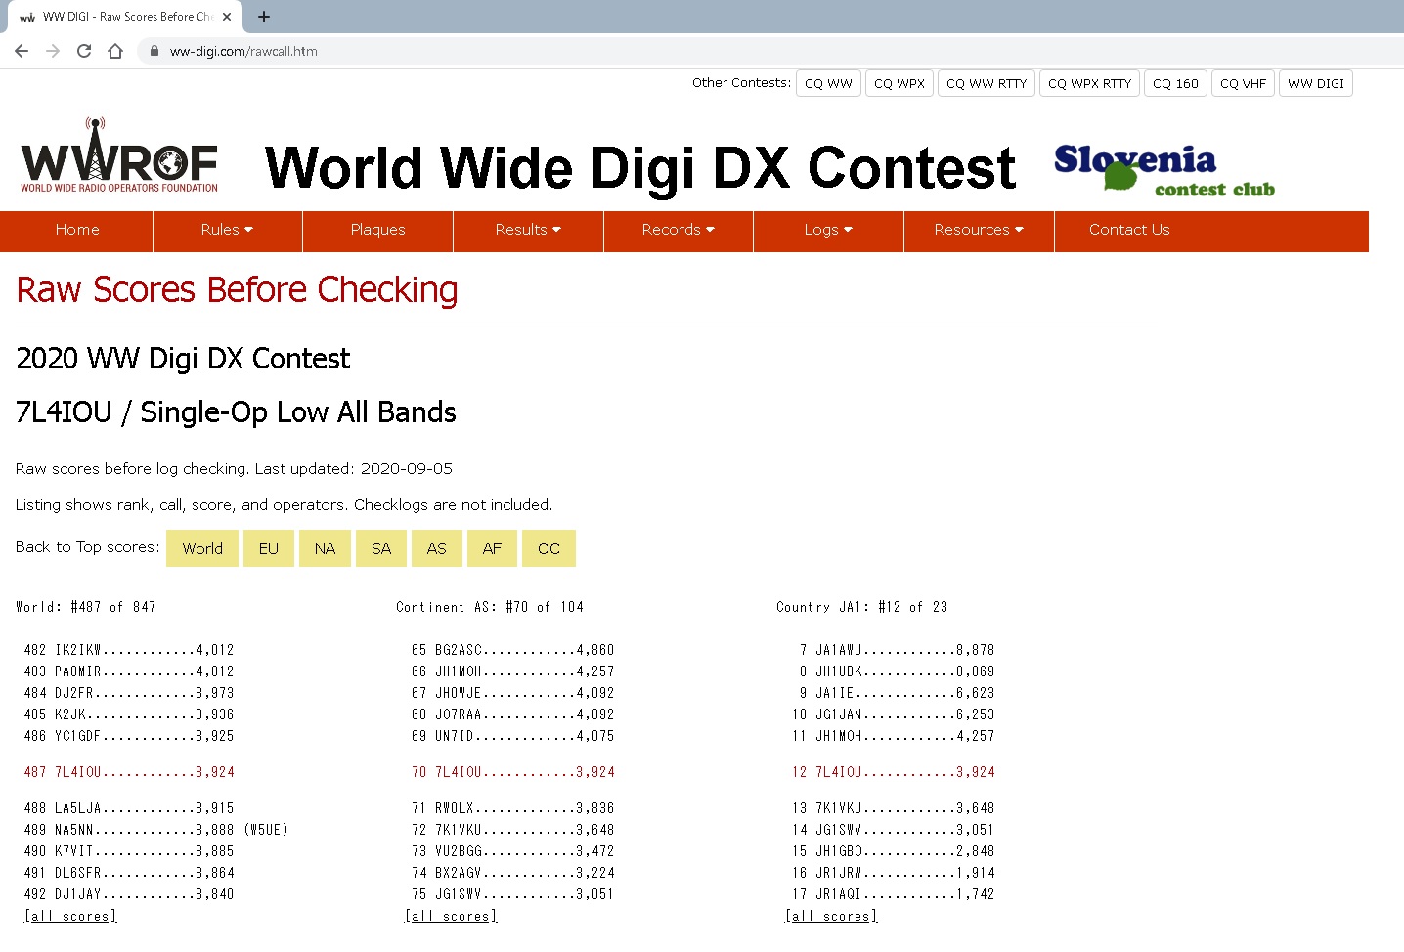Image resolution: width=1404 pixels, height=952 pixels.
Task: Select Country row 10 JG1JAN
Action: 894,714
